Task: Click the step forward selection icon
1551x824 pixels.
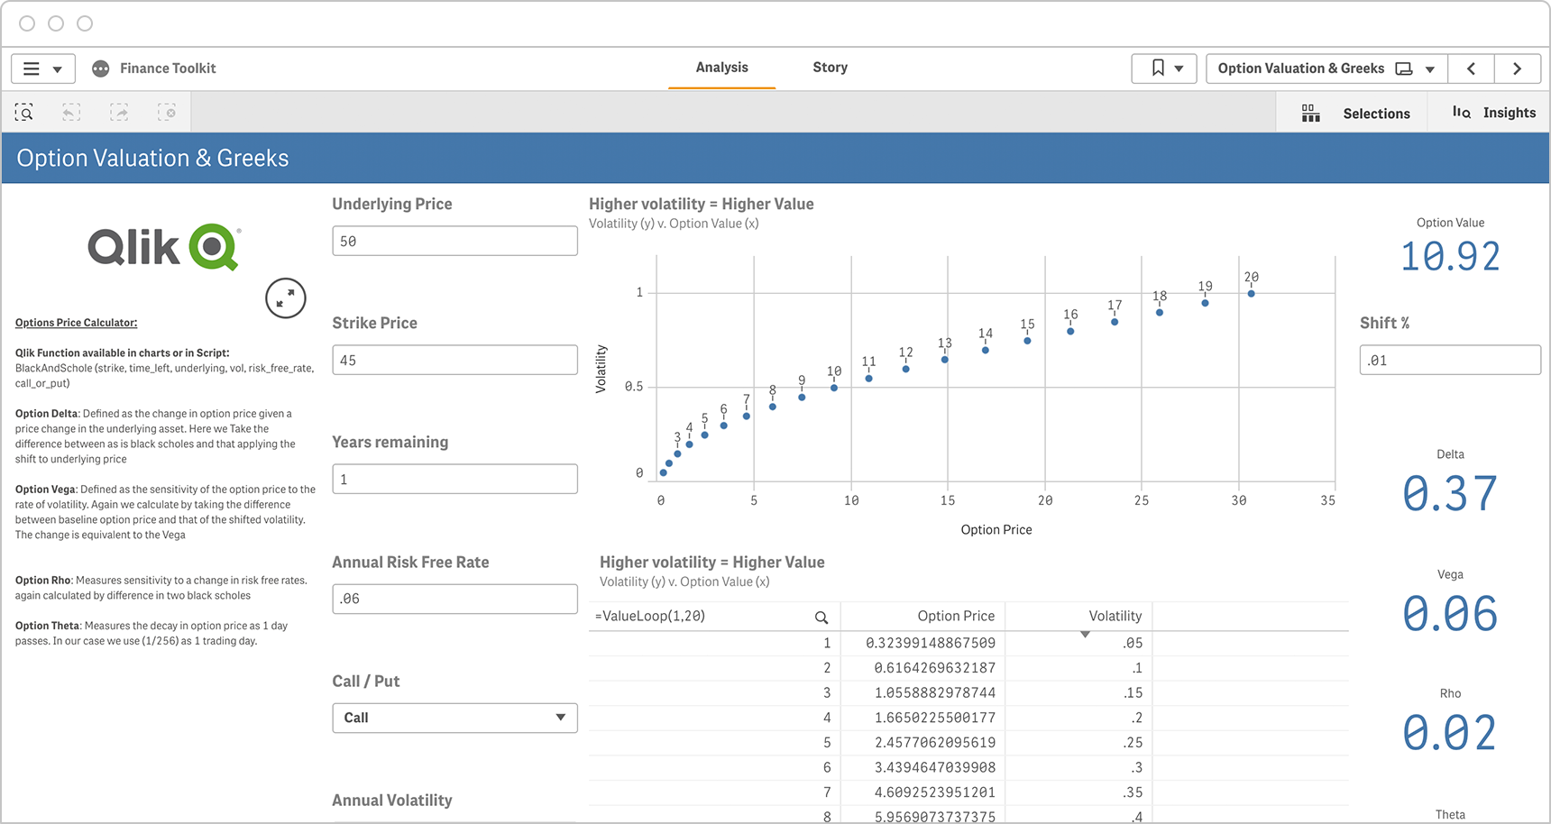Action: pos(119,113)
